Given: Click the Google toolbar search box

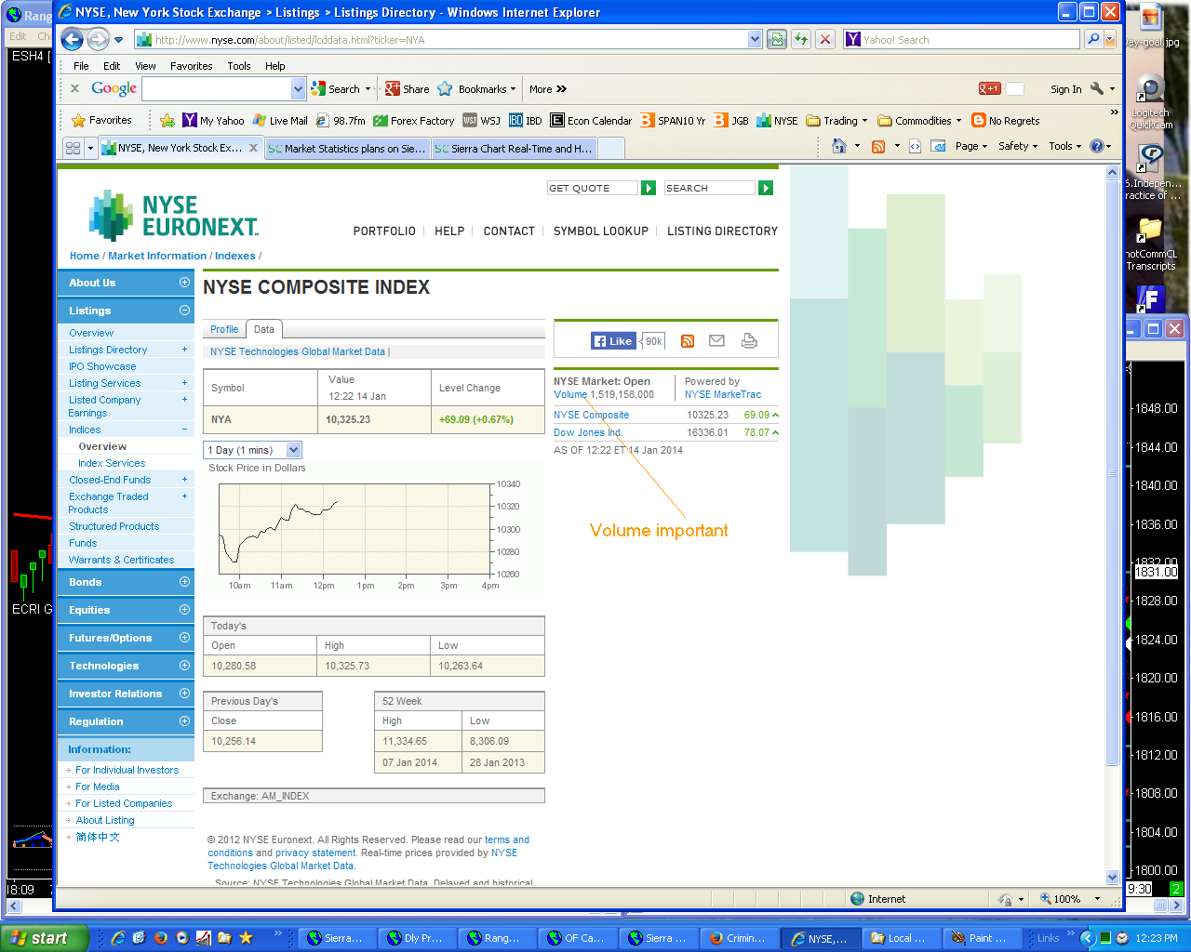Looking at the screenshot, I should click(217, 89).
